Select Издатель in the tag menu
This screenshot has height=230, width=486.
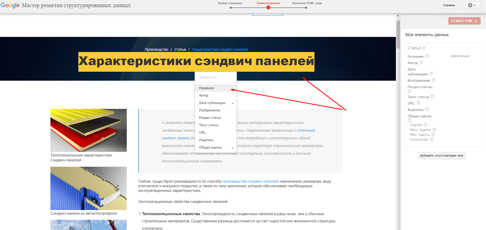pyautogui.click(x=216, y=140)
